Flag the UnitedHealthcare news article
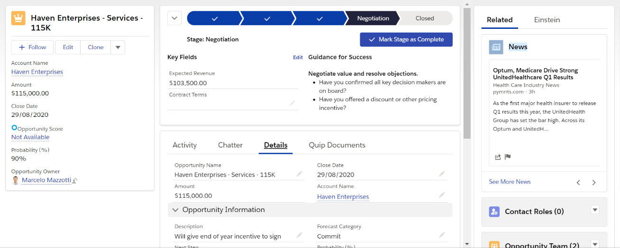This screenshot has height=248, width=620. 508,157
